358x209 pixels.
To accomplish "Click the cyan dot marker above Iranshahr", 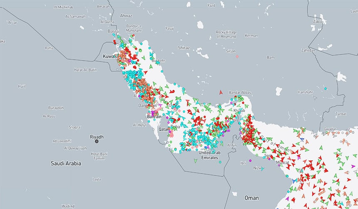I will coord(325,88).
